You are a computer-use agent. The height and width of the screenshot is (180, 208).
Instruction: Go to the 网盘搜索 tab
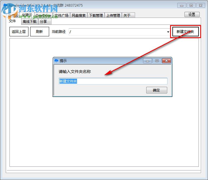coord(79,15)
